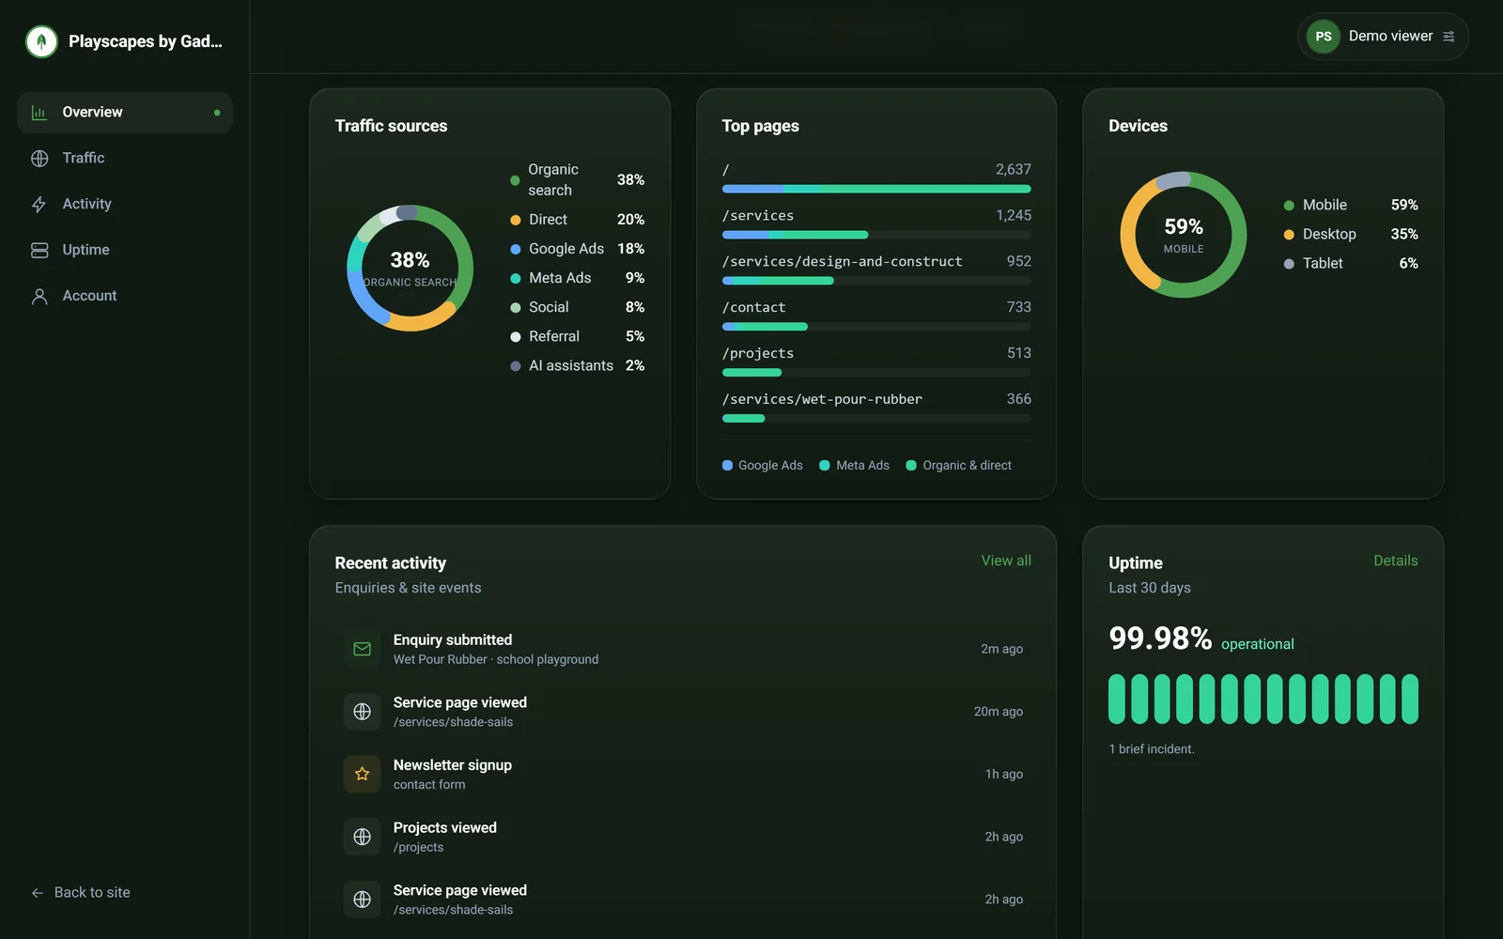Click the Direct orange legend dot
This screenshot has width=1503, height=939.
pos(515,220)
